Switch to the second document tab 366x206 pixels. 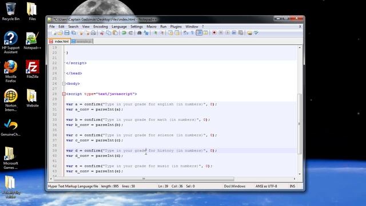pyautogui.click(x=82, y=41)
